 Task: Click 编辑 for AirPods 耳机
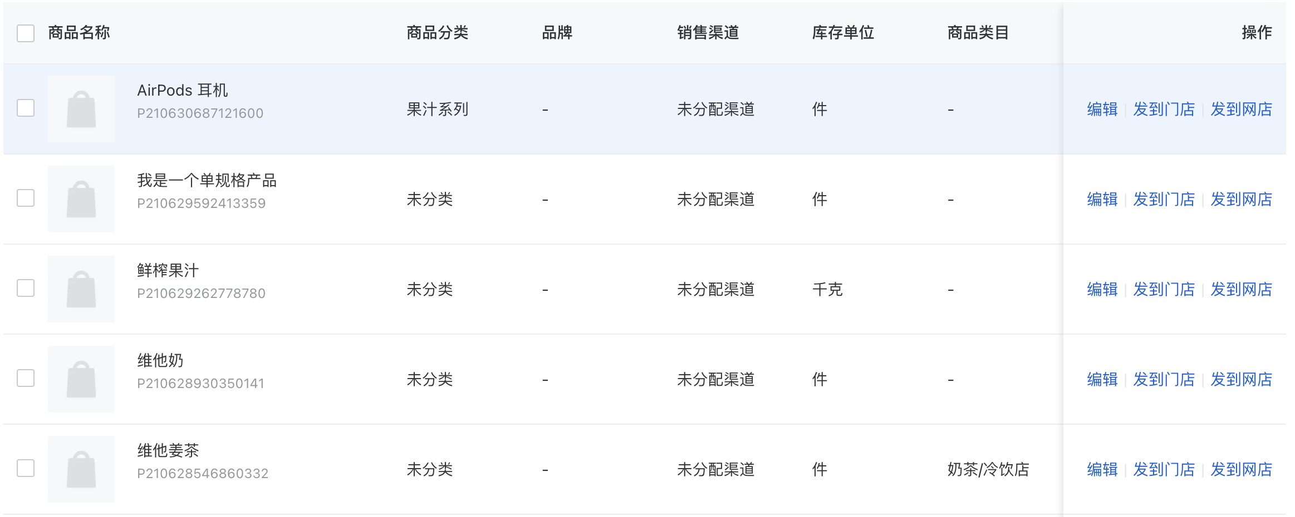(1102, 109)
